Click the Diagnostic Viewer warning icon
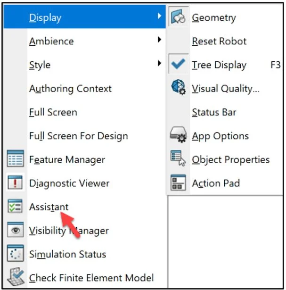This screenshot has height=290, width=286. 15,183
